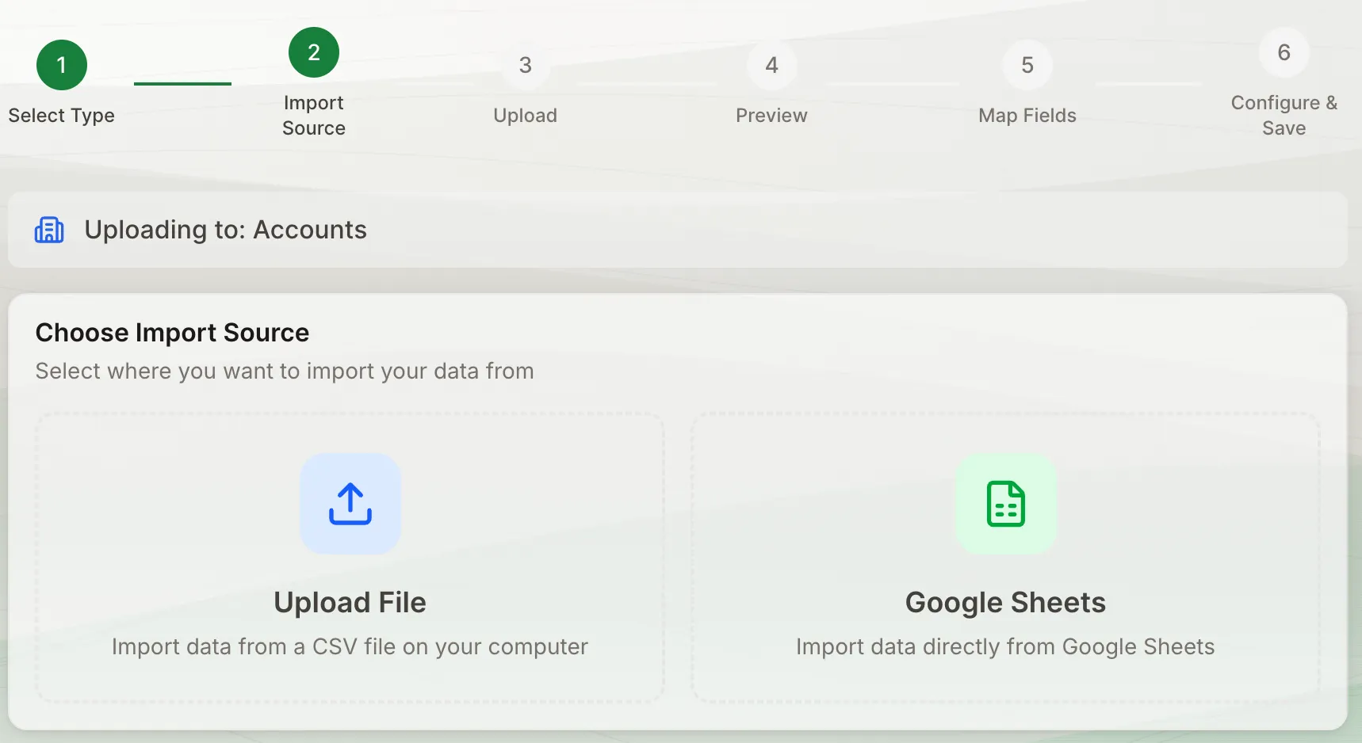
Task: Click the step 3 Upload circle
Action: coord(524,65)
